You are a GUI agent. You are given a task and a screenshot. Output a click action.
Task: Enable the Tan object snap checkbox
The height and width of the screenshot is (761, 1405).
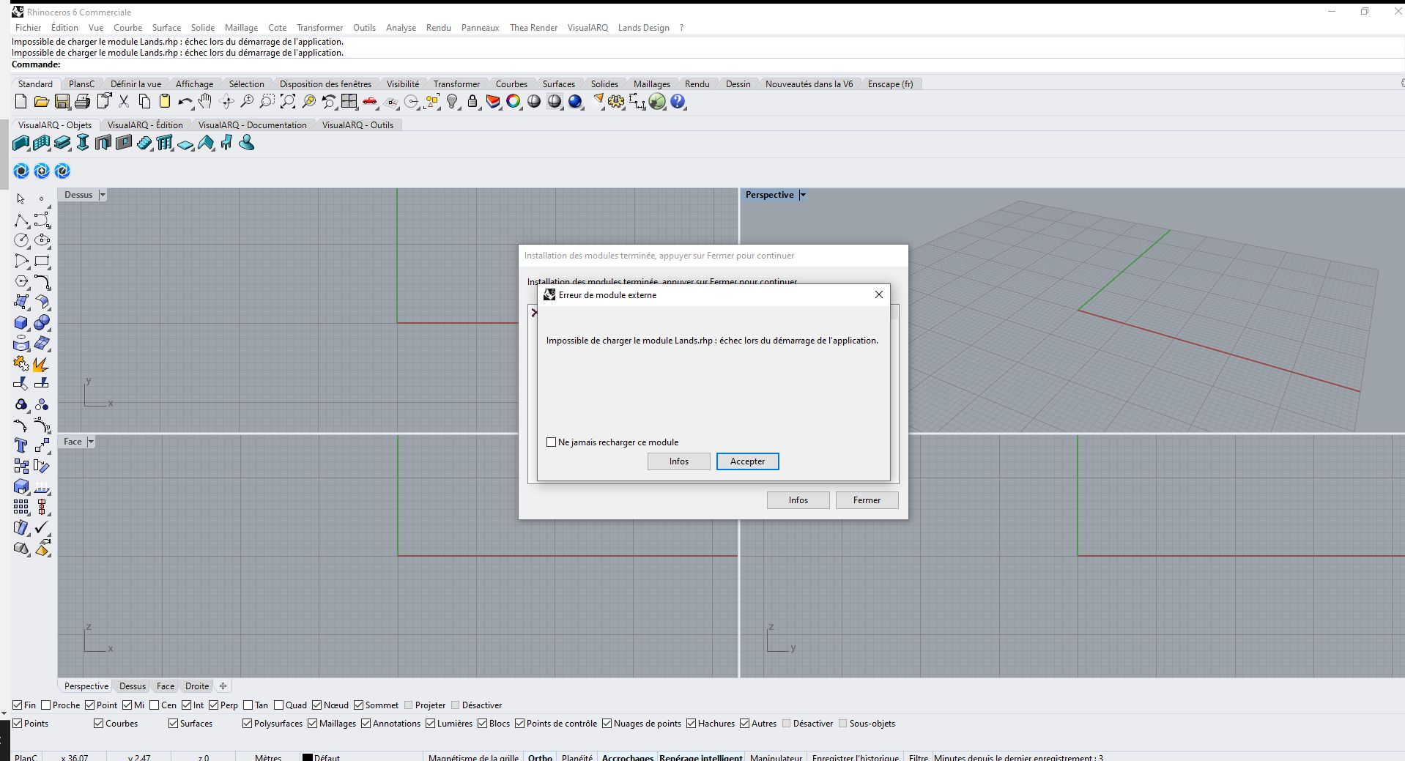tap(248, 705)
